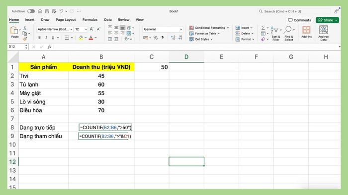Viewport: 348px width, 195px height.
Task: Open the font color dropdown arrow
Action: 95,38
